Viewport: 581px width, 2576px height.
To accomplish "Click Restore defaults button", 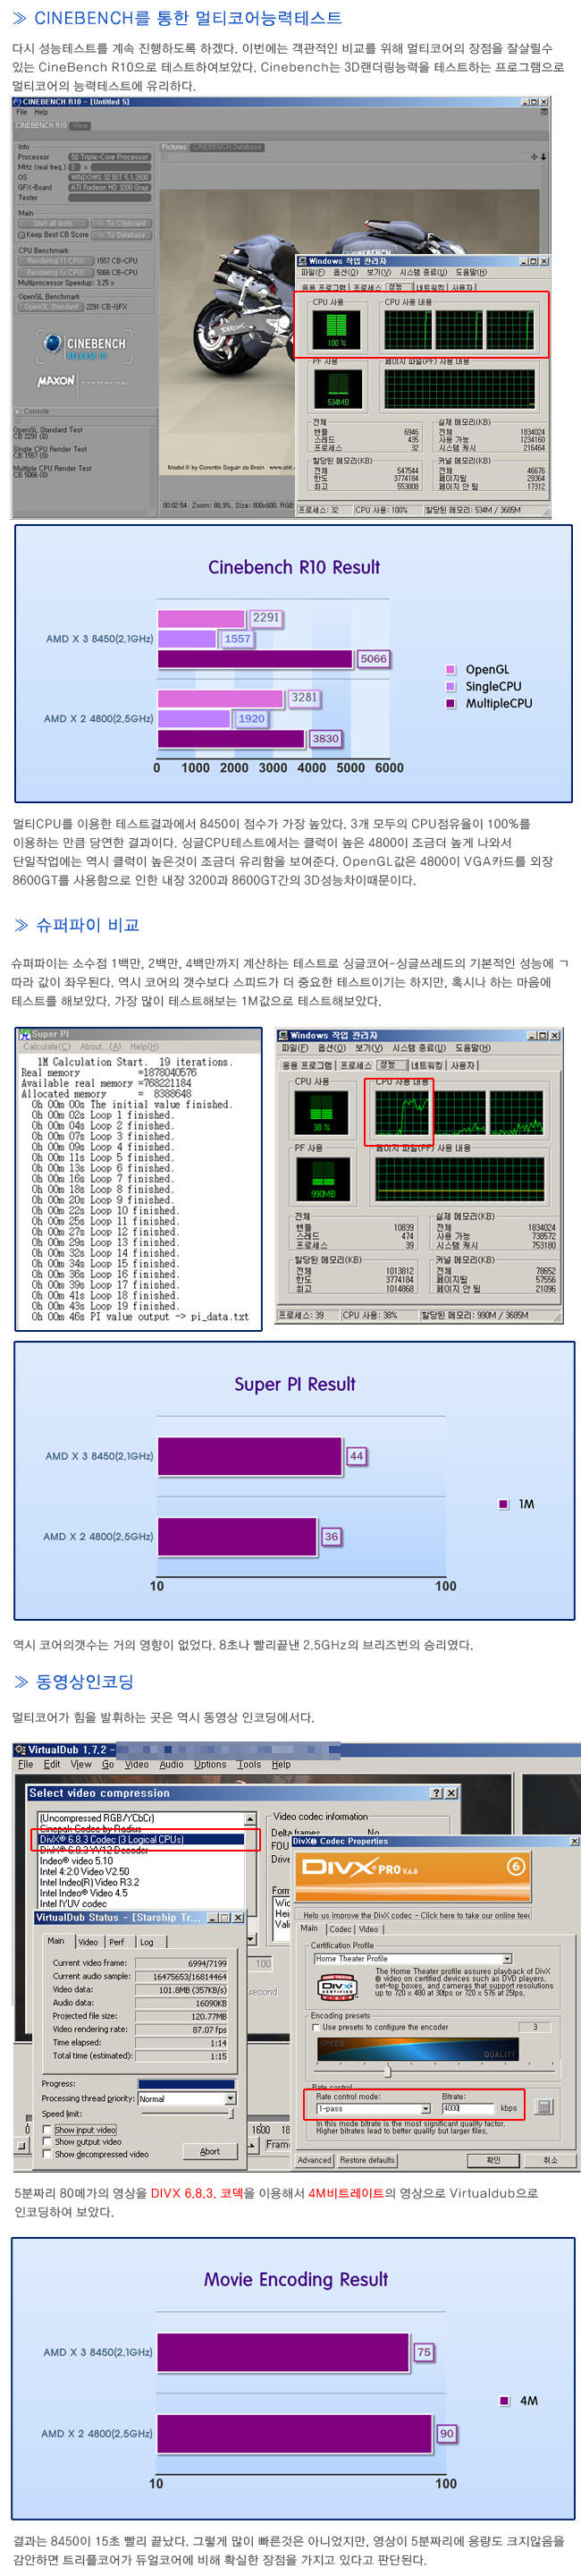I will pyautogui.click(x=367, y=2160).
